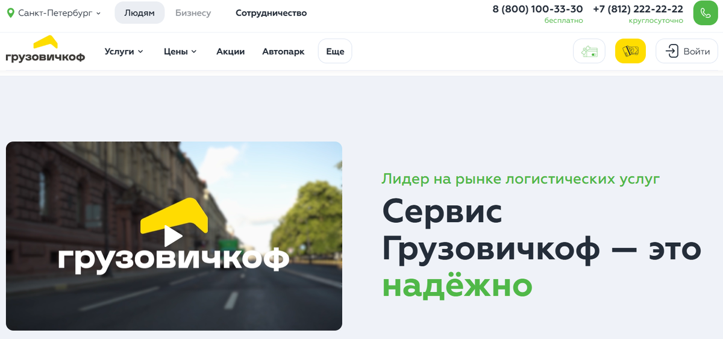The height and width of the screenshot is (339, 723).
Task: Click the "Лидер на рынке логистических услуг" text
Action: point(521,179)
